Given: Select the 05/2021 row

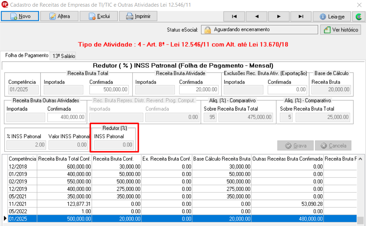Looking at the screenshot, I should (182, 197).
